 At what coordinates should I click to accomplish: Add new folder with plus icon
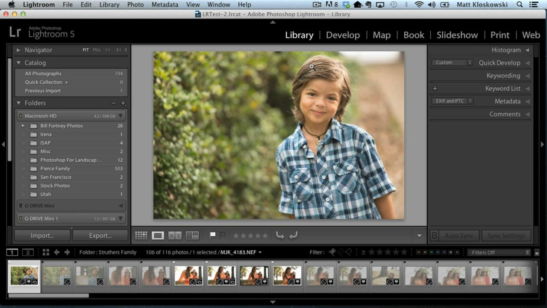point(123,103)
